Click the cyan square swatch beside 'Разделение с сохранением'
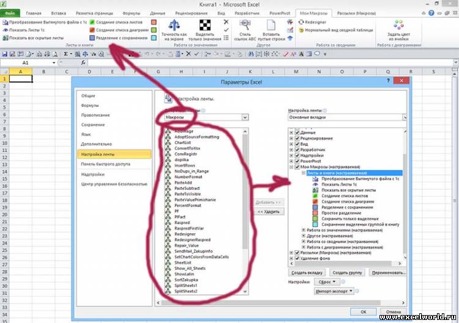The width and height of the screenshot is (459, 323). tap(154, 38)
